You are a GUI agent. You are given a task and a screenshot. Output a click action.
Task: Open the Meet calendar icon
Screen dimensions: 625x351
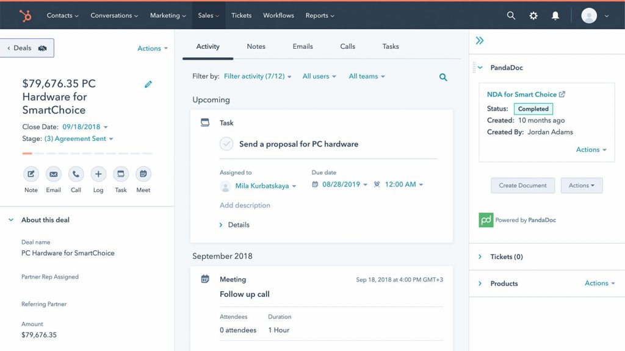(x=143, y=174)
